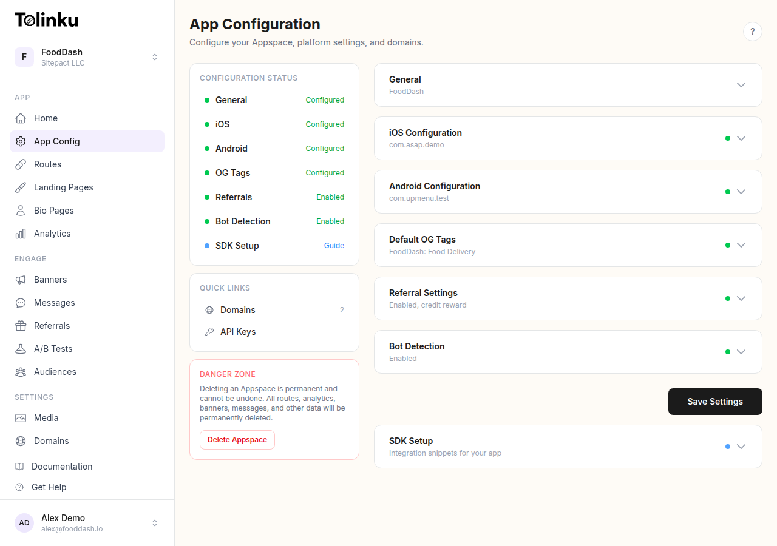This screenshot has width=777, height=546.
Task: Expand the iOS Configuration panel
Action: click(x=741, y=138)
